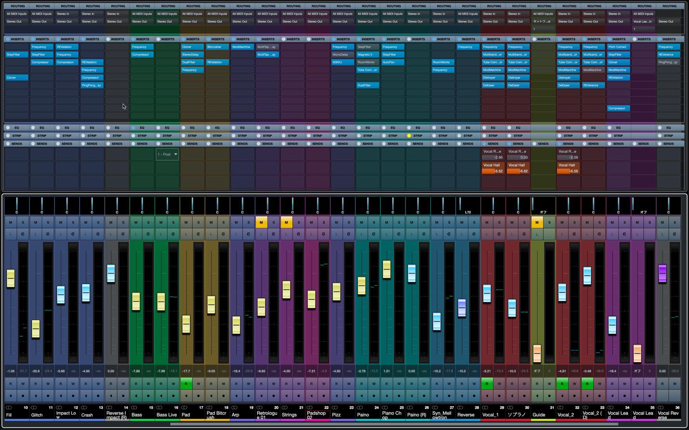The width and height of the screenshot is (689, 430).
Task: Click the INSERTS header on the Pad channel
Action: pyautogui.click(x=192, y=39)
